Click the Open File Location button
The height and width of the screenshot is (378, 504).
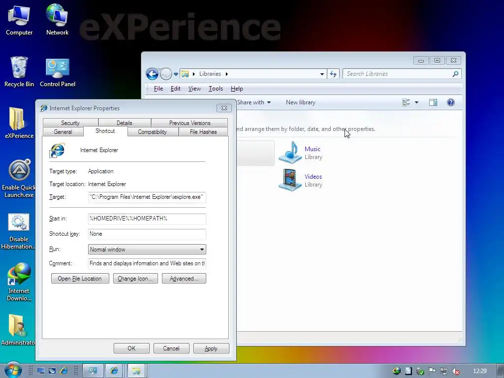coord(80,279)
